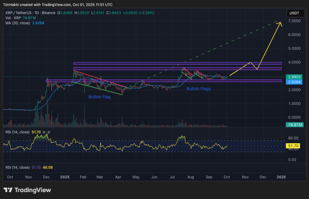Select the Bullish Flag text annotation
Screen dimensions: 309x199
point(100,97)
